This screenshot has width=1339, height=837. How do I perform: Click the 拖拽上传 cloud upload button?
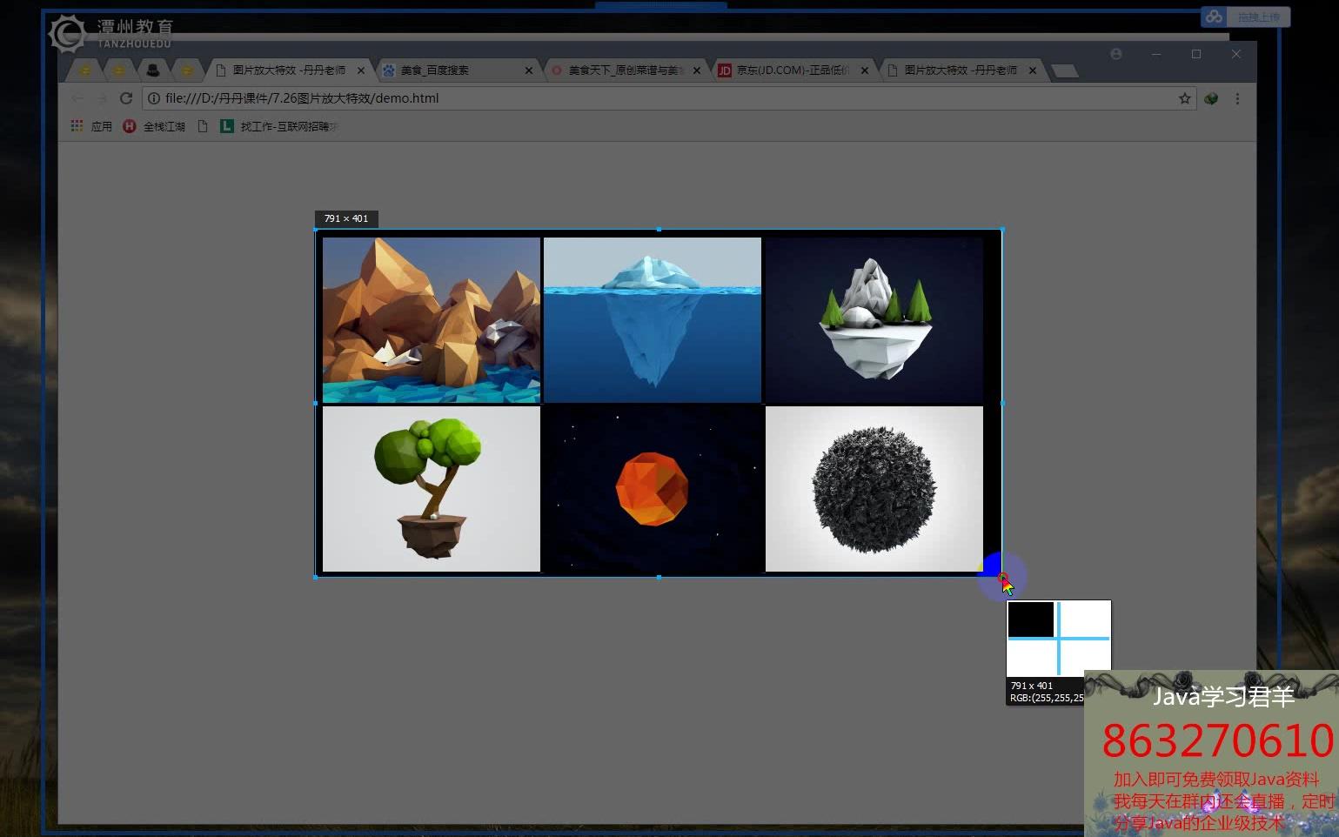point(1245,17)
